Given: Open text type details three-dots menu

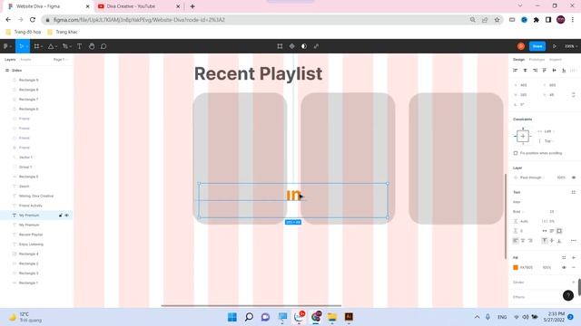Looking at the screenshot, I should (574, 241).
